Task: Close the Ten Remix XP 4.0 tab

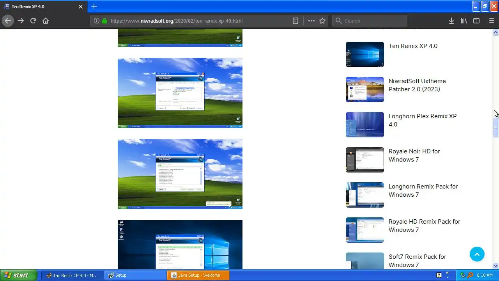Action: click(x=81, y=7)
